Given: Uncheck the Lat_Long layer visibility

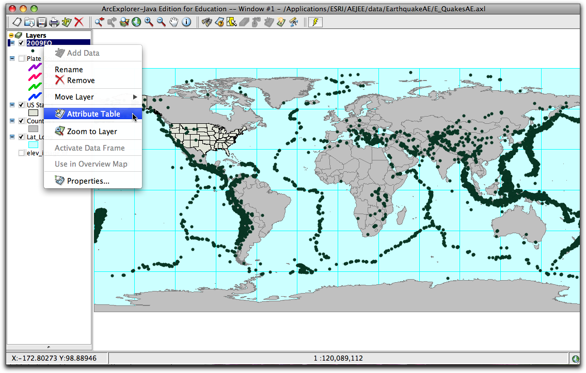Looking at the screenshot, I should tap(21, 137).
